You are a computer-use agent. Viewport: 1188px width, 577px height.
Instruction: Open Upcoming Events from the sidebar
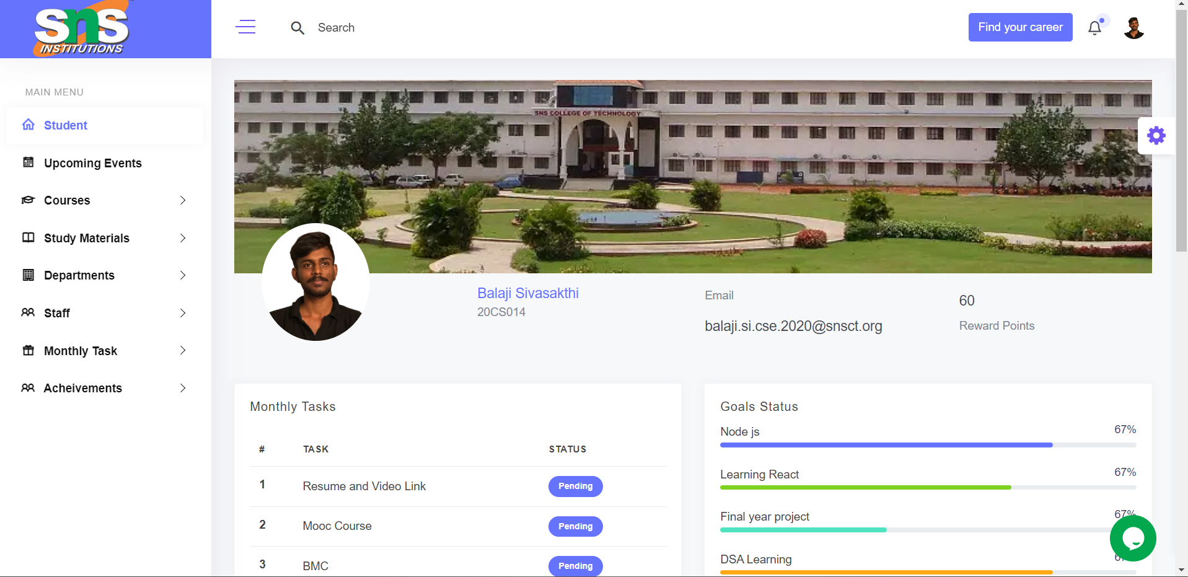pos(92,163)
